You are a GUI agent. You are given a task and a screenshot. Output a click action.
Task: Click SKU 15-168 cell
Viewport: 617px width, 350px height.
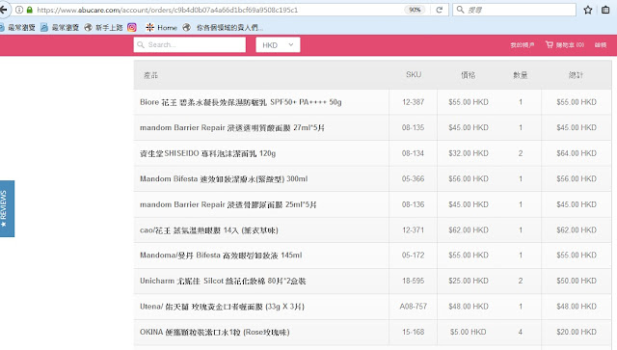pos(414,333)
